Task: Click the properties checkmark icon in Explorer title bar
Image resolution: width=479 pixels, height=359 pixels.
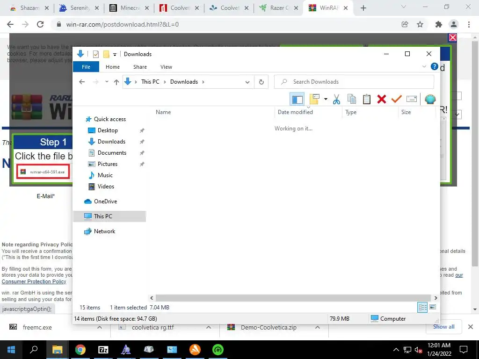Action: [x=96, y=54]
